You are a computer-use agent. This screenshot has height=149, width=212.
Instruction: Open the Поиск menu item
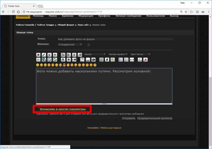tap(53, 16)
